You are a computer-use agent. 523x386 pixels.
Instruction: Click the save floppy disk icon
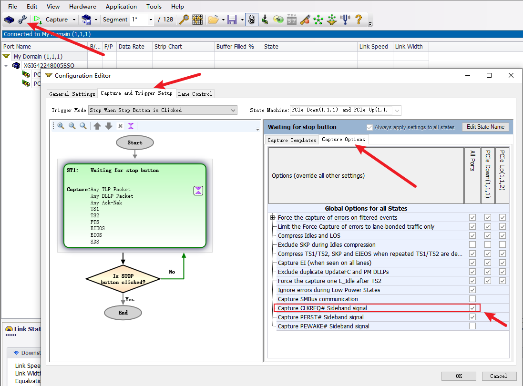[x=232, y=20]
